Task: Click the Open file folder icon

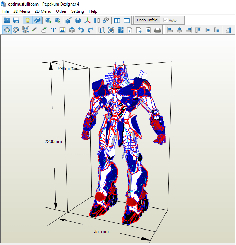Action: point(7,20)
